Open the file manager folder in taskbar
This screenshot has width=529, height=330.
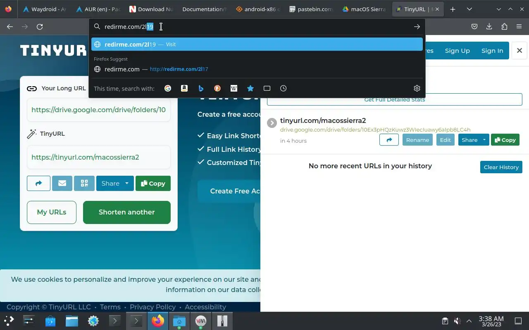click(72, 321)
